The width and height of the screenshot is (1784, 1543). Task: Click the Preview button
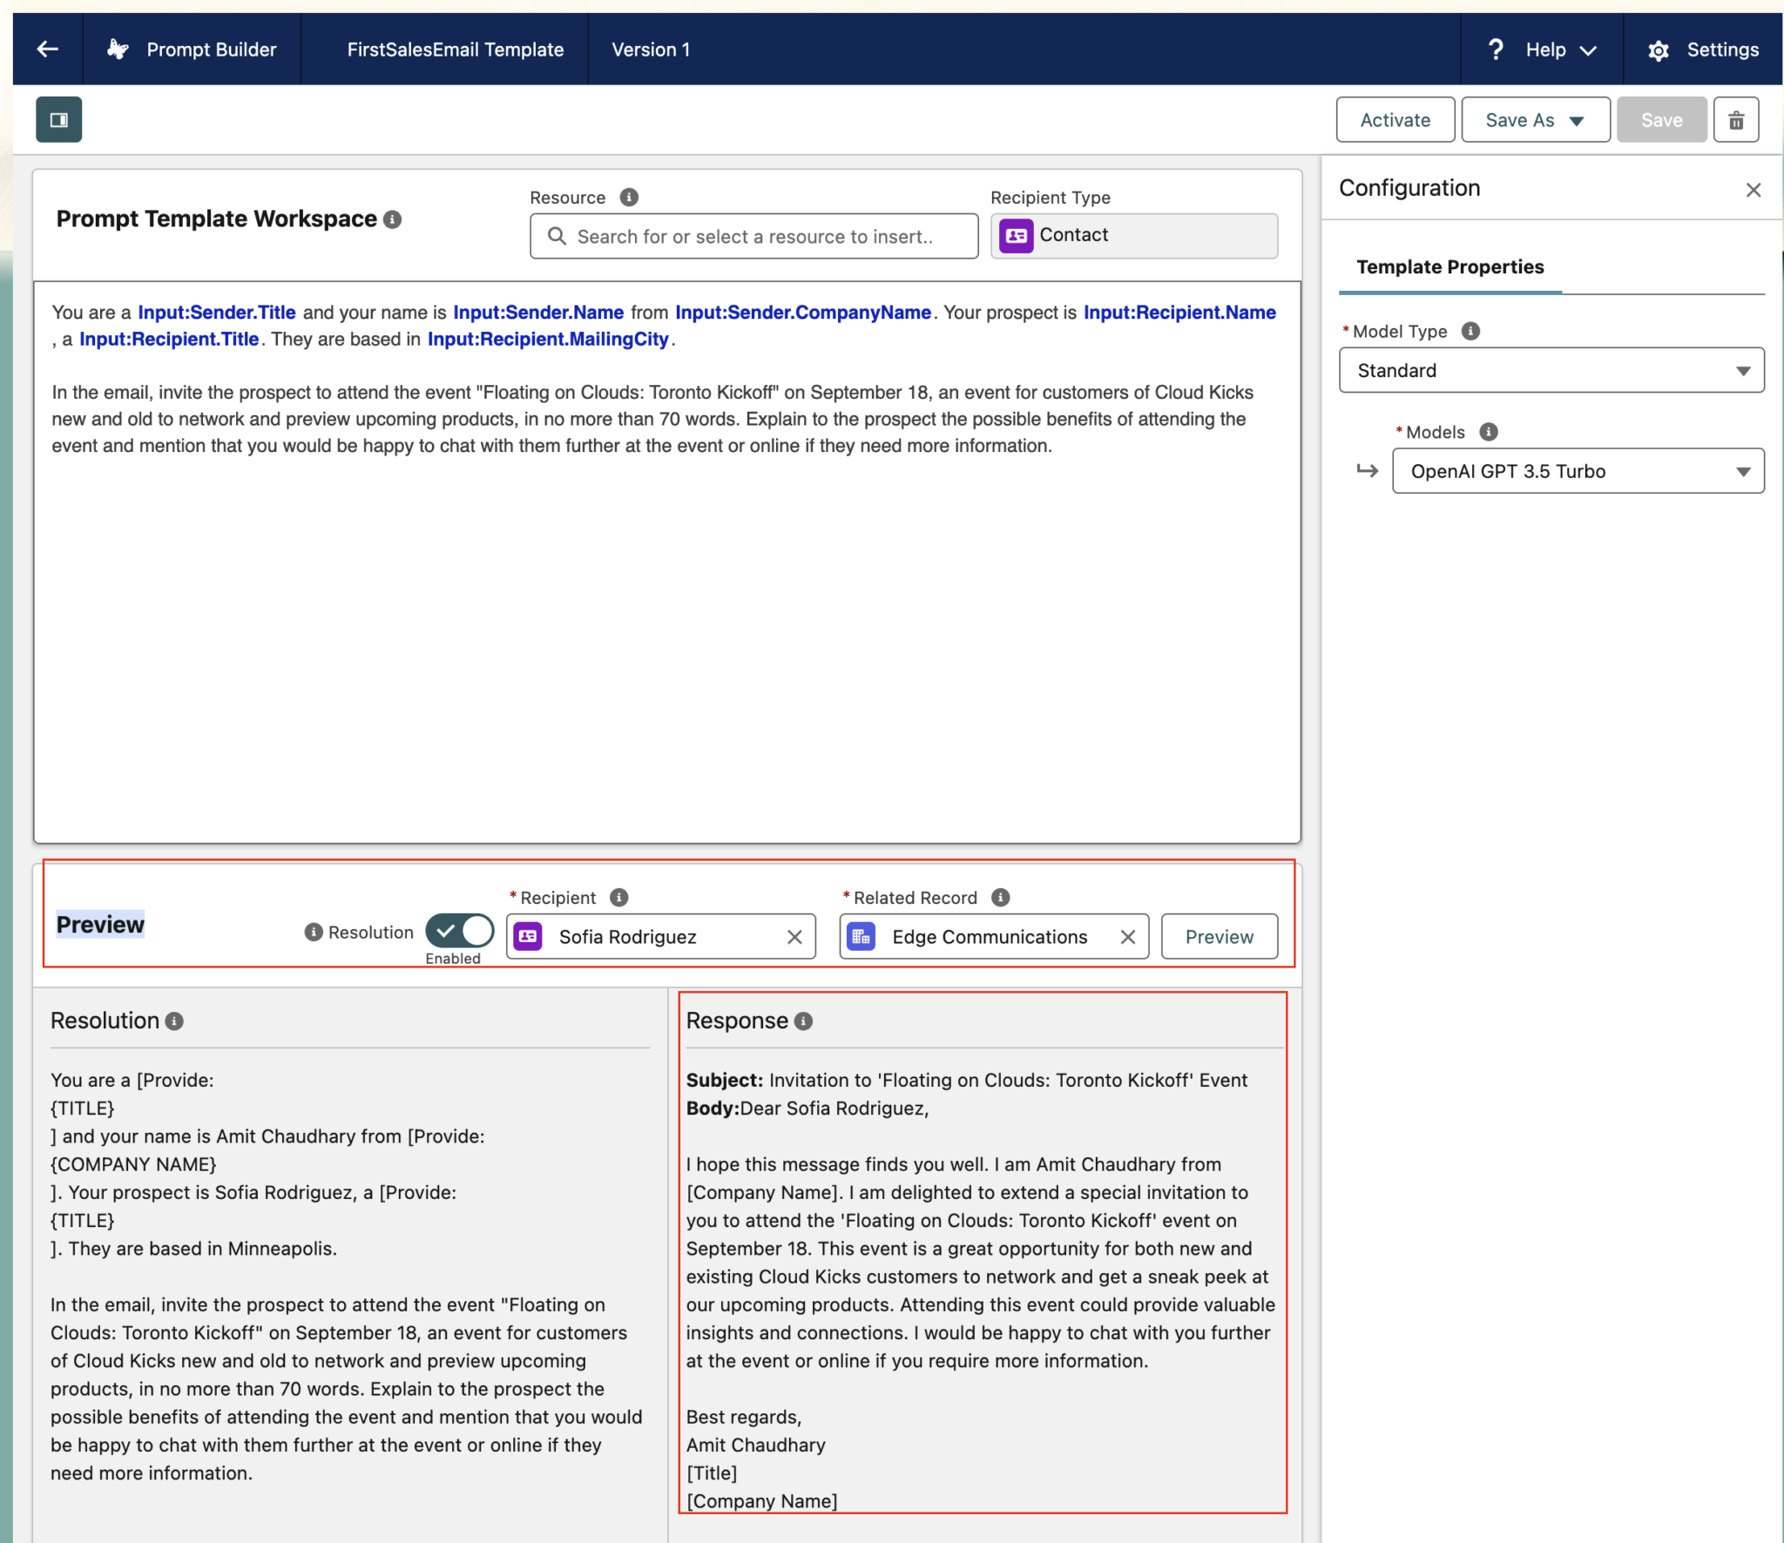(1219, 936)
